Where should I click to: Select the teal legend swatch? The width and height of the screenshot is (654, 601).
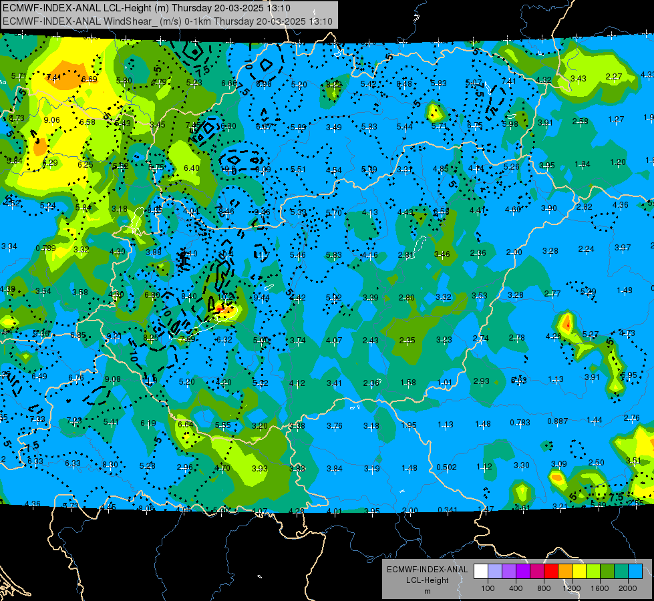[621, 572]
